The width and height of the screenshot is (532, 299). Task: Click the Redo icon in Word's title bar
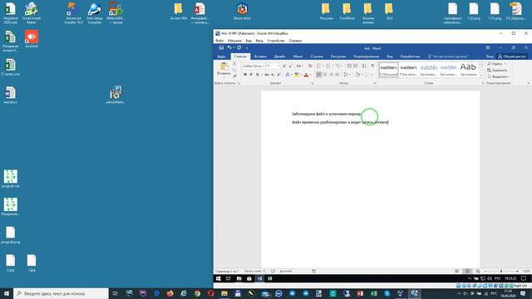tap(239, 48)
